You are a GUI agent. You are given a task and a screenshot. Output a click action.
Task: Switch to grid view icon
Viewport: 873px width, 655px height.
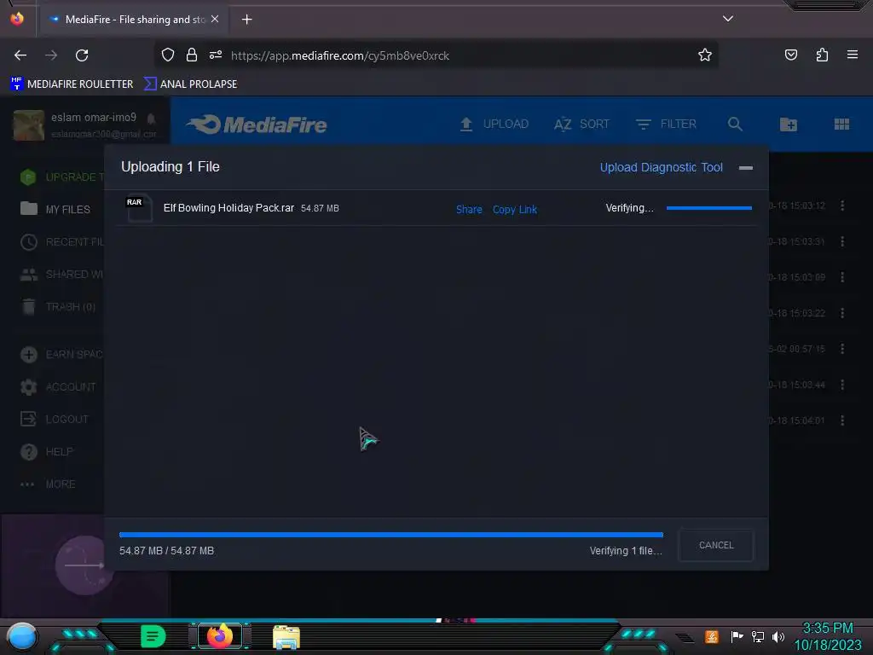click(x=841, y=125)
